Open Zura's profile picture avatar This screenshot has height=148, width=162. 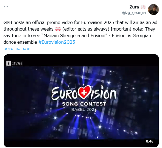point(153,10)
